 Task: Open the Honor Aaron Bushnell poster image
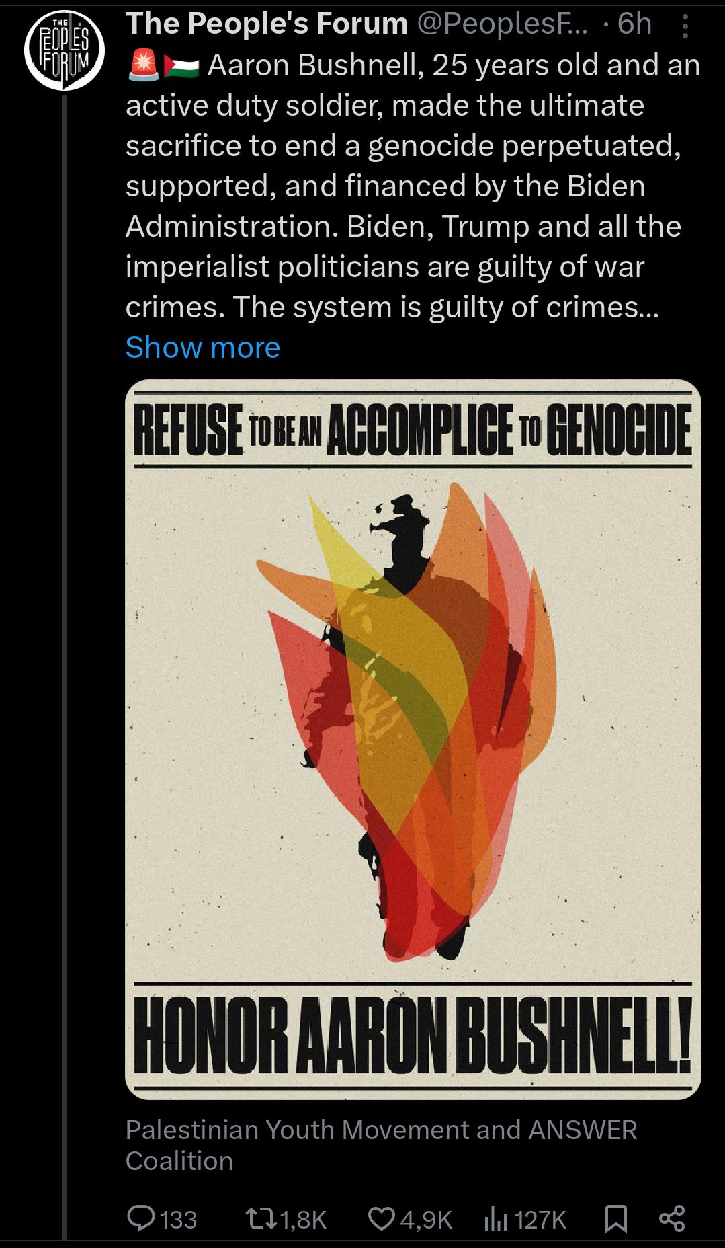click(413, 740)
